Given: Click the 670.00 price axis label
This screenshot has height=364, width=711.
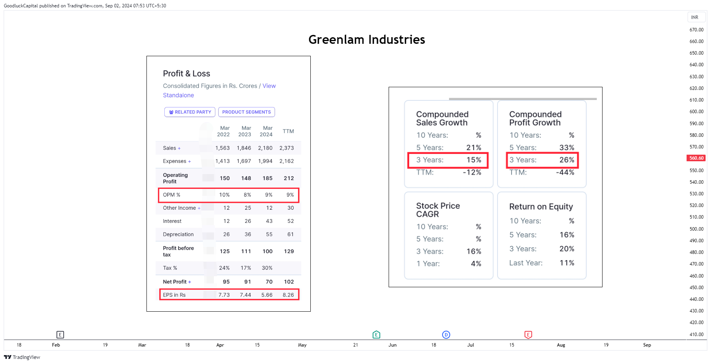Looking at the screenshot, I should point(696,30).
